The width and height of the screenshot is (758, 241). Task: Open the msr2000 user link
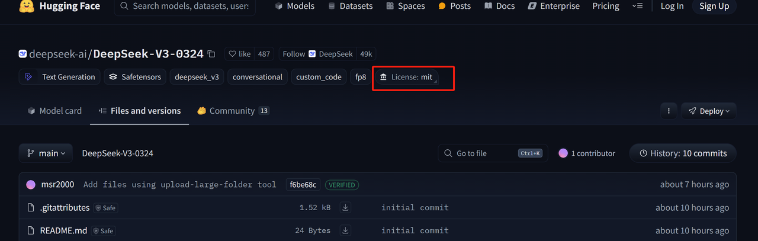pyautogui.click(x=57, y=185)
